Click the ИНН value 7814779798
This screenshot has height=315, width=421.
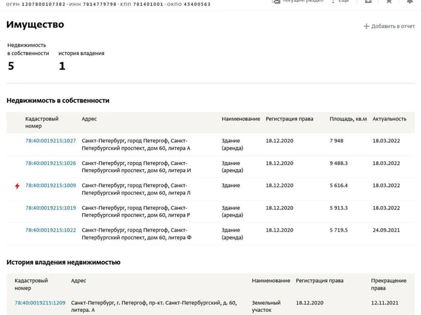(99, 4)
